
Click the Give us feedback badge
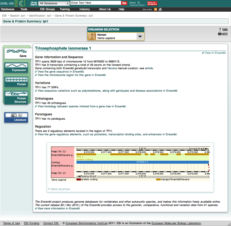[152, 3]
